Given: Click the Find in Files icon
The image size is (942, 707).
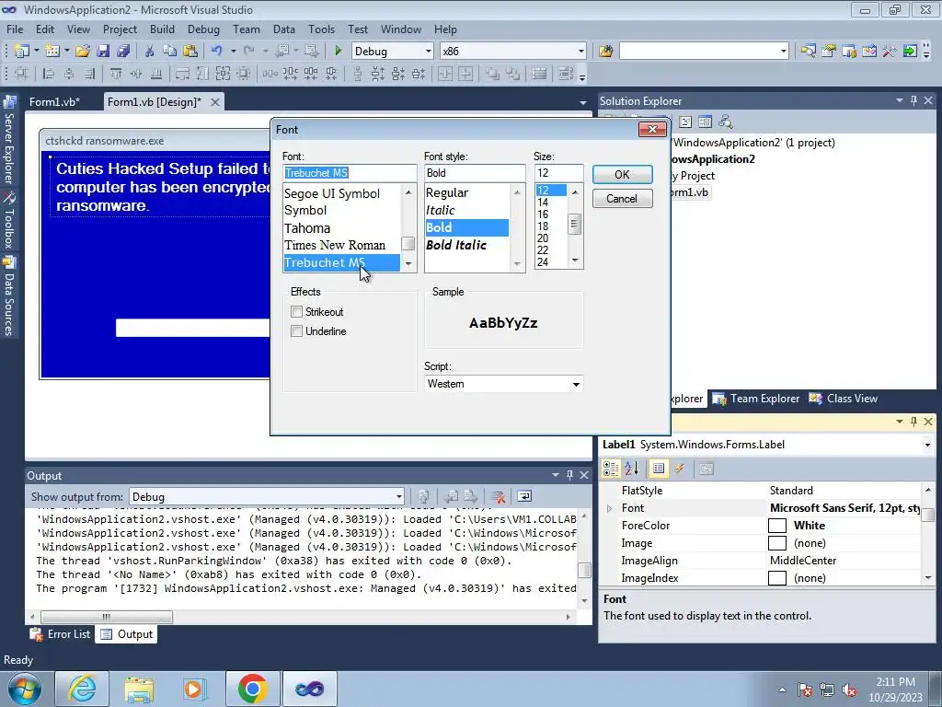Looking at the screenshot, I should tap(605, 52).
